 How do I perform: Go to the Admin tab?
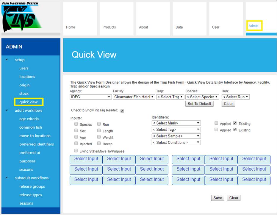click(253, 26)
